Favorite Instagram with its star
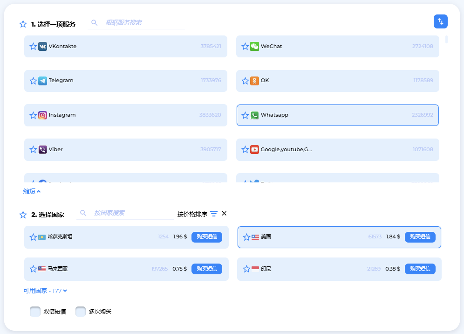Image resolution: width=464 pixels, height=334 pixels. tap(33, 115)
